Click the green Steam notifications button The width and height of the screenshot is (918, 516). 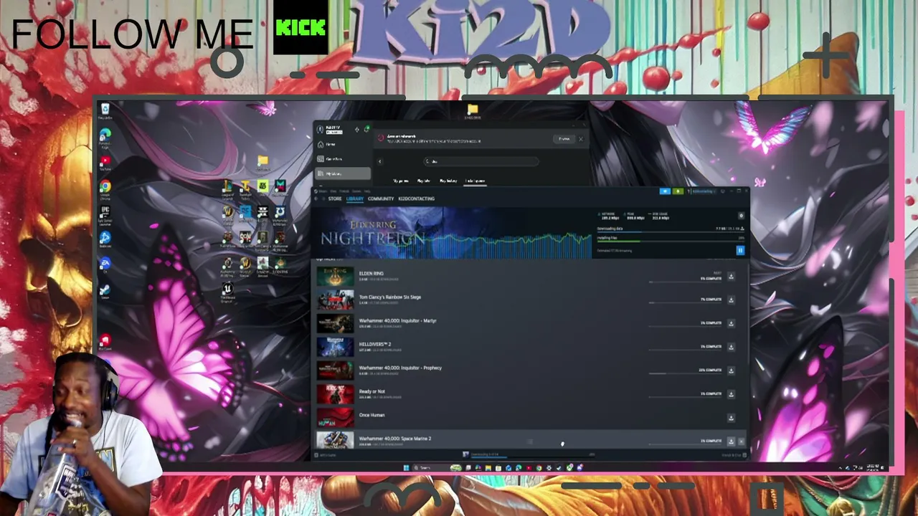pos(678,191)
